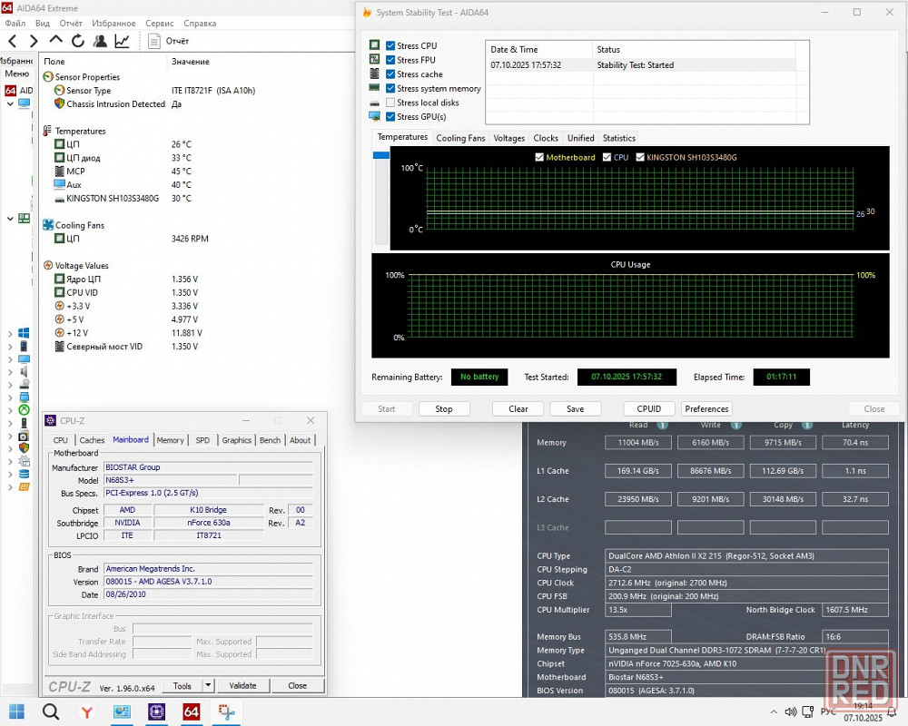Click the Validate button in CPU-Z

point(242,686)
